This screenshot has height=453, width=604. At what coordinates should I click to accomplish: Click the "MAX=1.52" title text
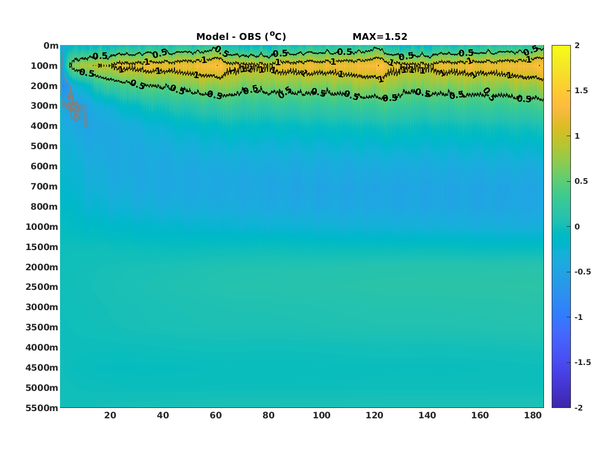[x=380, y=37]
